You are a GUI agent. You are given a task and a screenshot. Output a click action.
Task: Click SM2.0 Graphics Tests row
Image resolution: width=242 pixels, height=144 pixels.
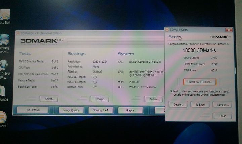(x=38, y=62)
